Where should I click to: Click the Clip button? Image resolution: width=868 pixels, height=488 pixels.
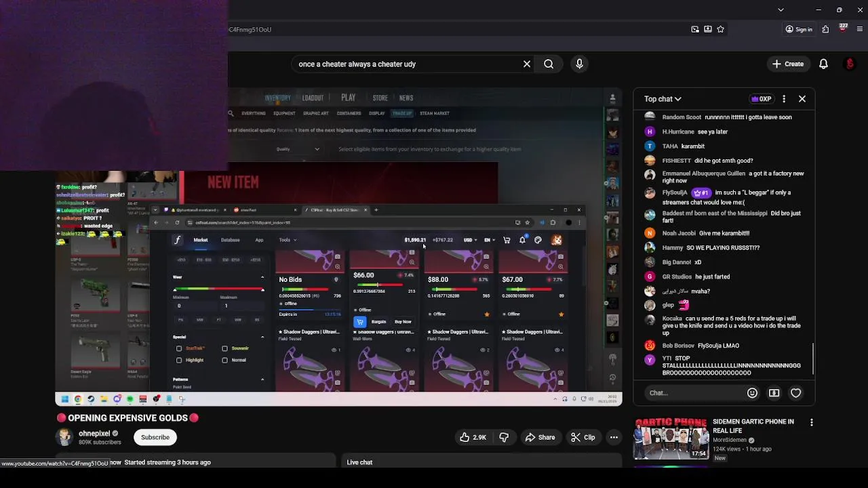point(583,437)
